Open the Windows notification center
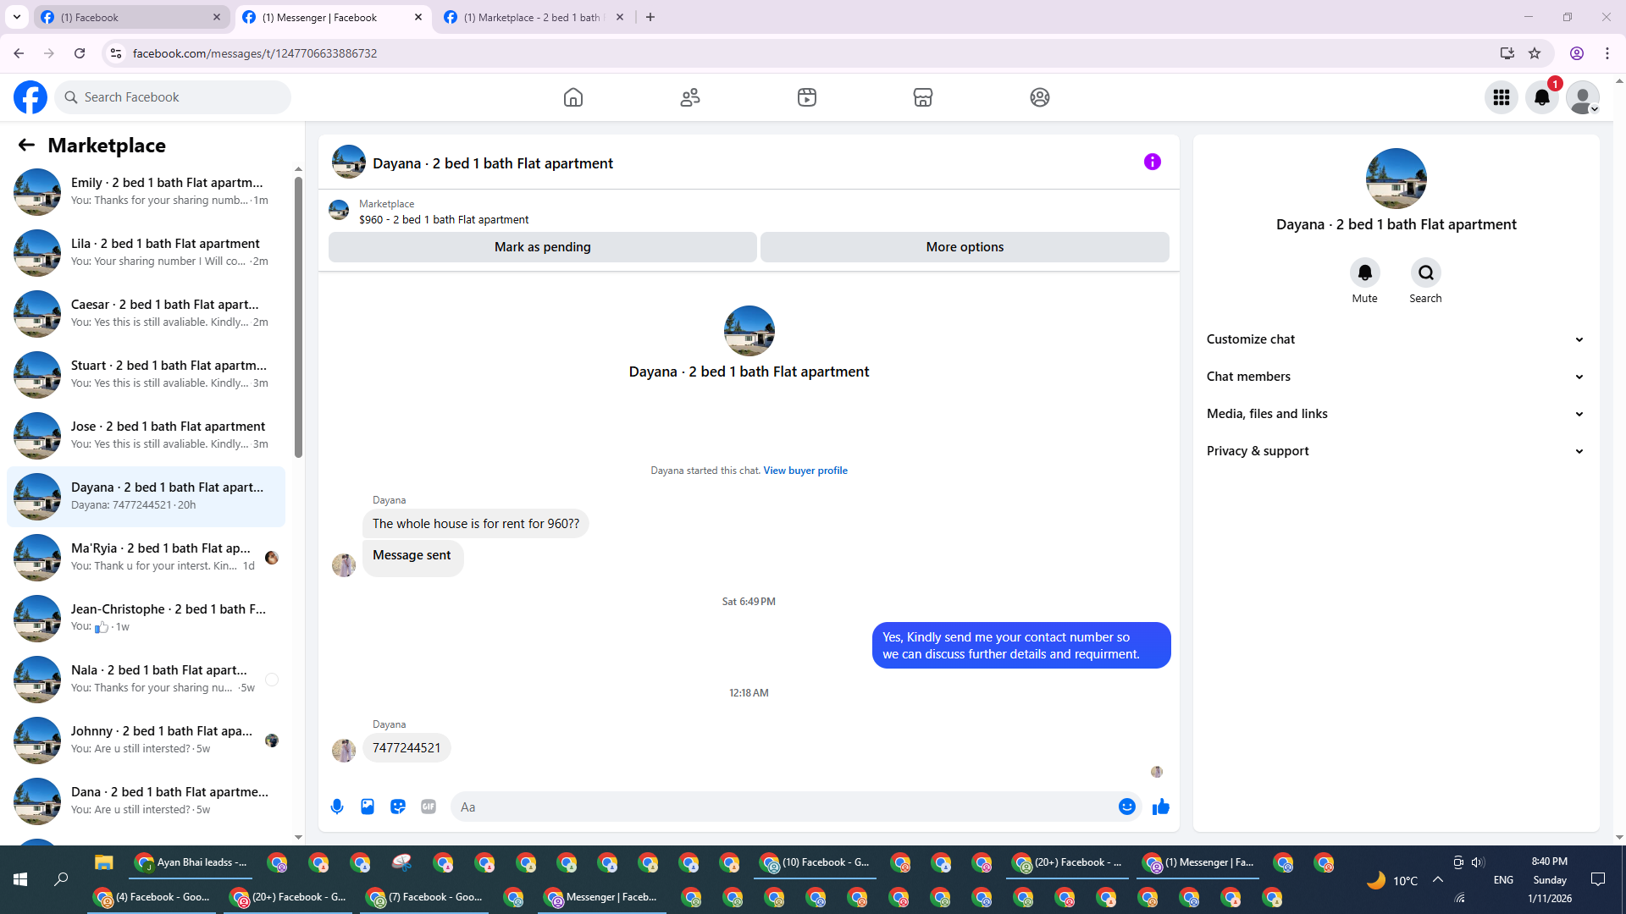The height and width of the screenshot is (914, 1626). click(1598, 879)
